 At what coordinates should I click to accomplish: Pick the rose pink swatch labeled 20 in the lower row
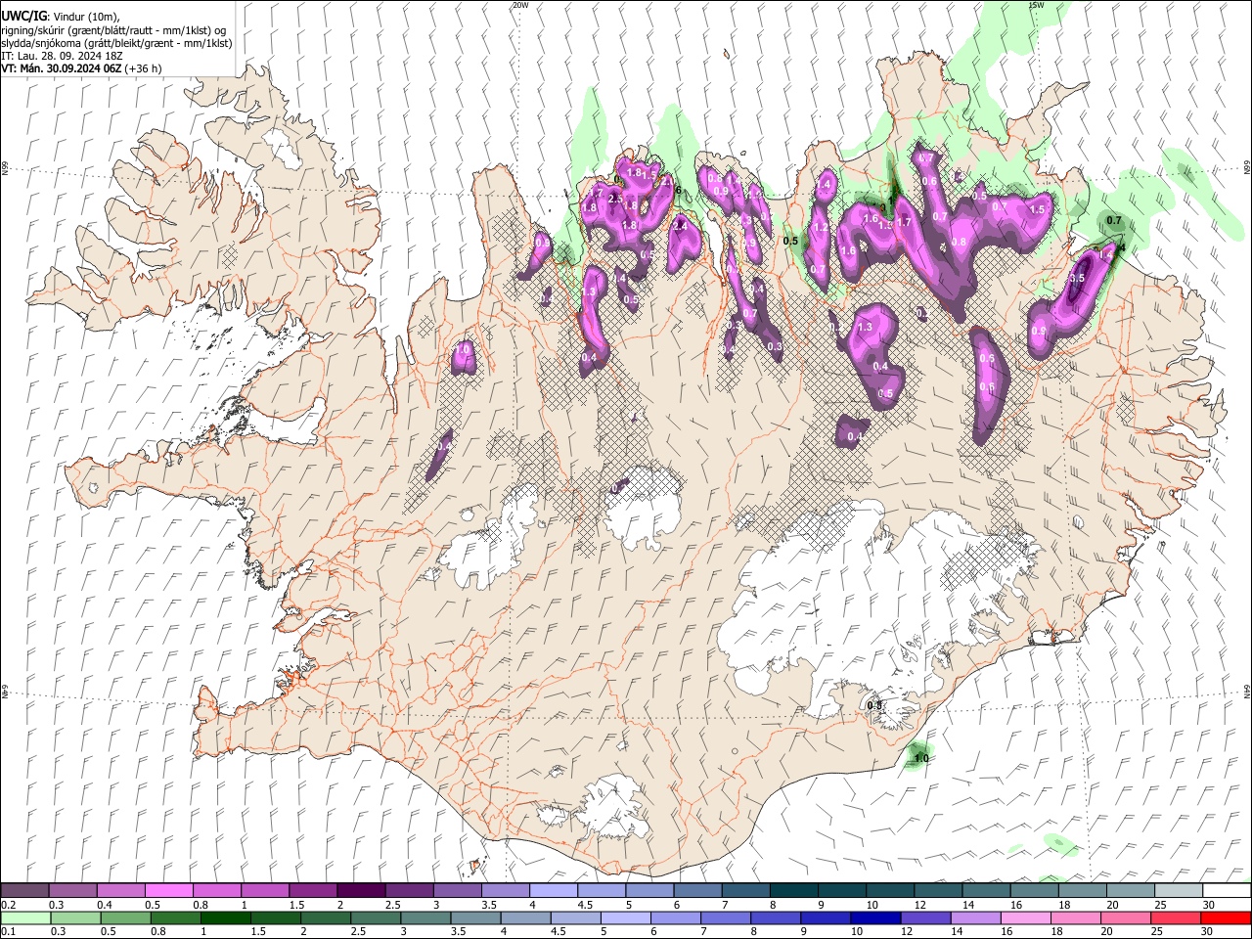[1126, 918]
